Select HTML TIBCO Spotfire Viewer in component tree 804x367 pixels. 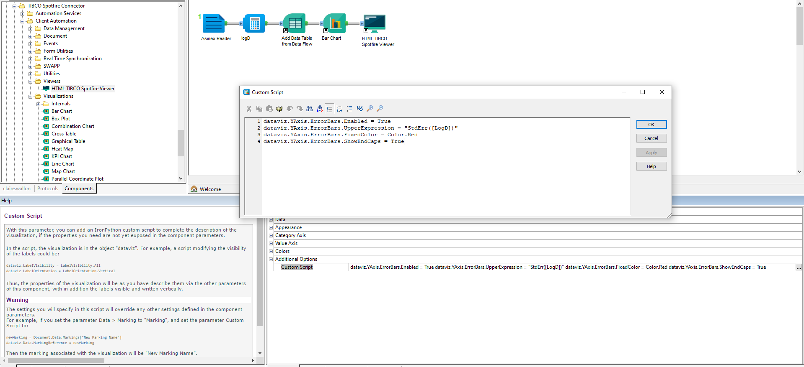(x=83, y=89)
